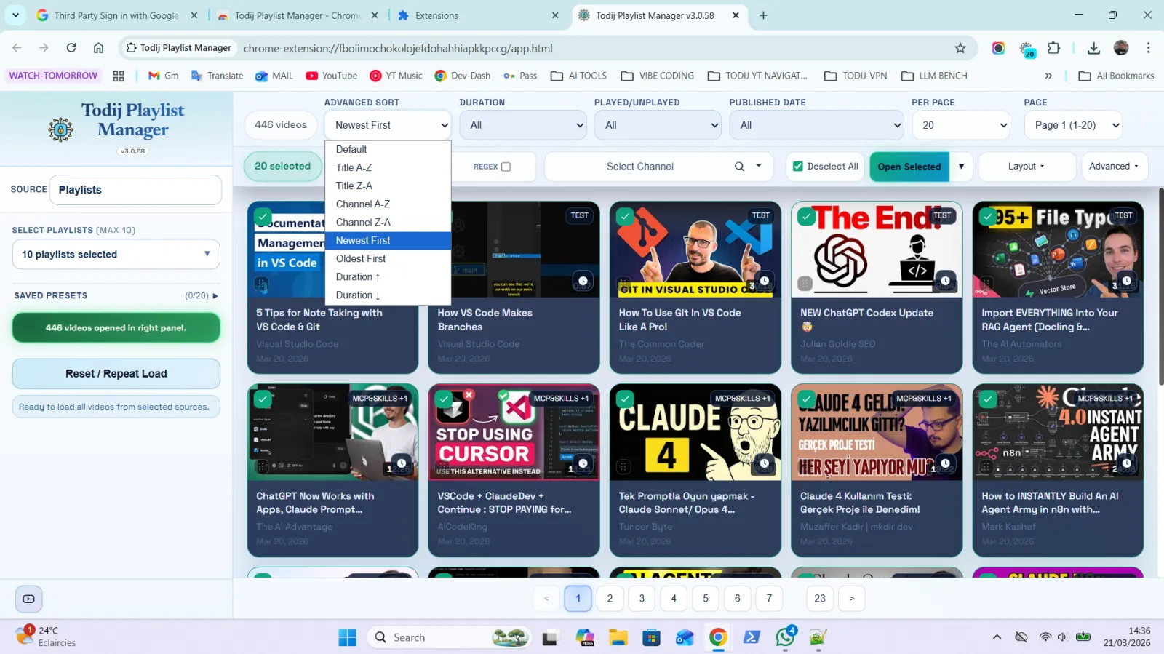Open the Duration filter dropdown
The image size is (1164, 654).
click(x=523, y=125)
